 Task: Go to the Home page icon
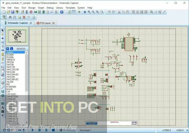pyautogui.click(x=23, y=12)
